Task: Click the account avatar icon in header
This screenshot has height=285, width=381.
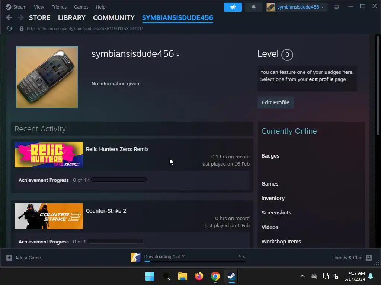Action: click(x=270, y=7)
